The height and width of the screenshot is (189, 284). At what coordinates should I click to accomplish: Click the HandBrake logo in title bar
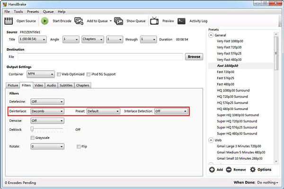click(x=5, y=4)
